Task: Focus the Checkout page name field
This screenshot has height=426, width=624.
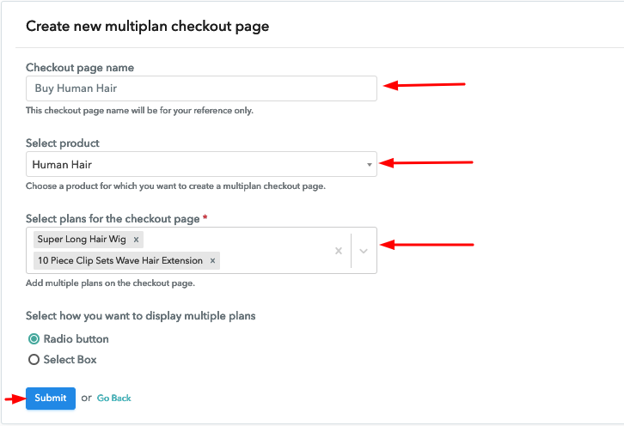Action: coord(201,88)
